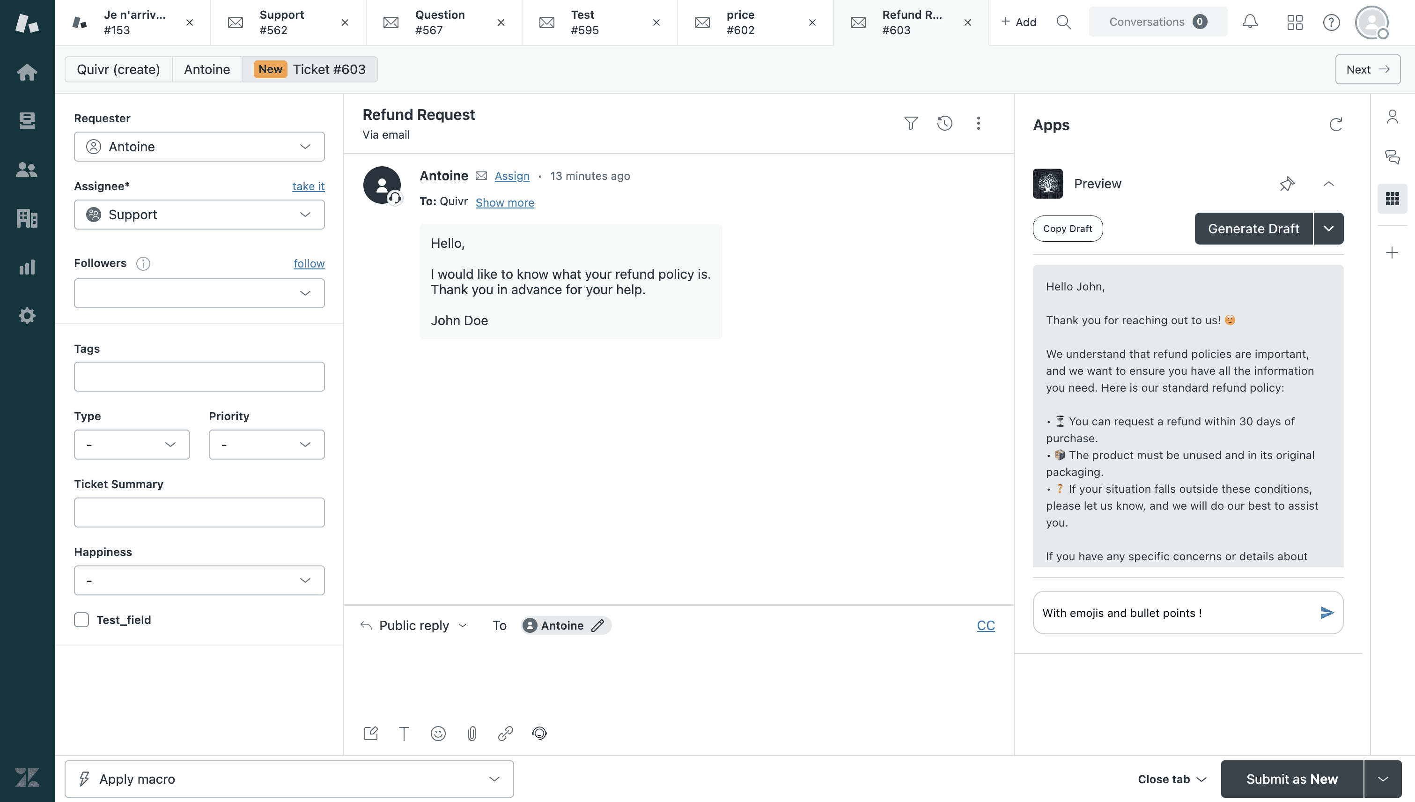Pin the Preview app
Image resolution: width=1415 pixels, height=802 pixels.
click(1287, 184)
